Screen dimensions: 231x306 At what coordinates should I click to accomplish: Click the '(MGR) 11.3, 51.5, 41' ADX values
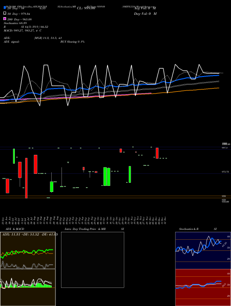pyautogui.click(x=48, y=38)
